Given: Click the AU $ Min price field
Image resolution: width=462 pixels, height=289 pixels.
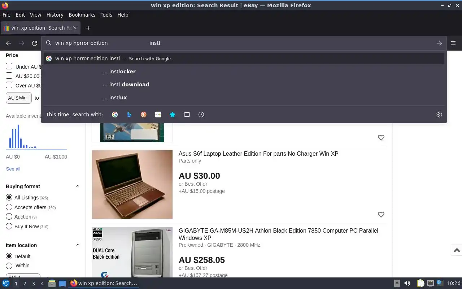Looking at the screenshot, I should [x=19, y=98].
